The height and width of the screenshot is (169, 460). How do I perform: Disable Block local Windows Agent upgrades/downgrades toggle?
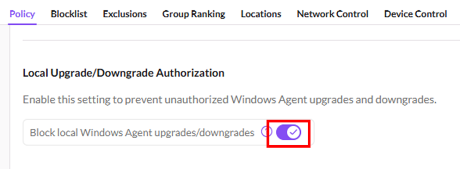pos(288,133)
